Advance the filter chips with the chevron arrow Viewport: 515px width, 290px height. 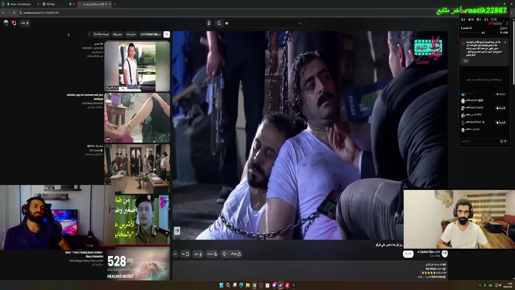click(x=68, y=35)
